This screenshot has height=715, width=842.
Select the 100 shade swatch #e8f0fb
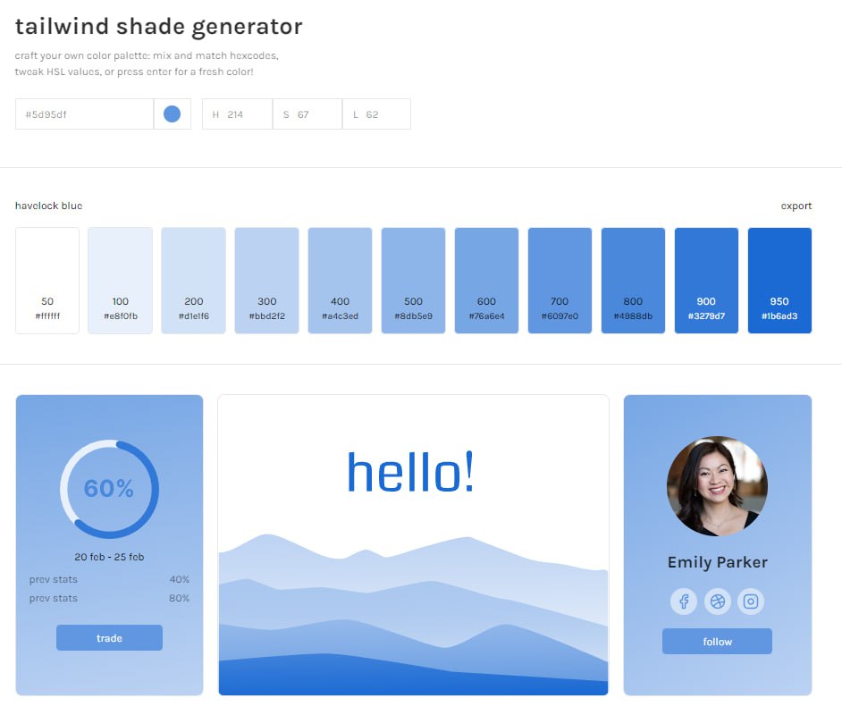click(x=121, y=281)
